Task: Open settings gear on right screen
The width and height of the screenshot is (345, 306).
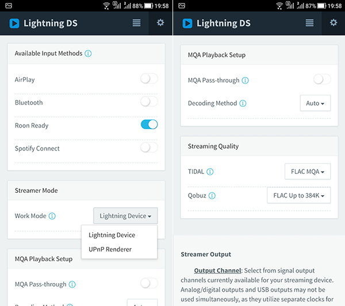Action: click(333, 22)
